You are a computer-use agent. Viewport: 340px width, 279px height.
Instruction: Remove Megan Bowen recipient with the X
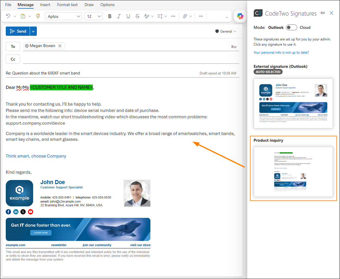point(60,46)
